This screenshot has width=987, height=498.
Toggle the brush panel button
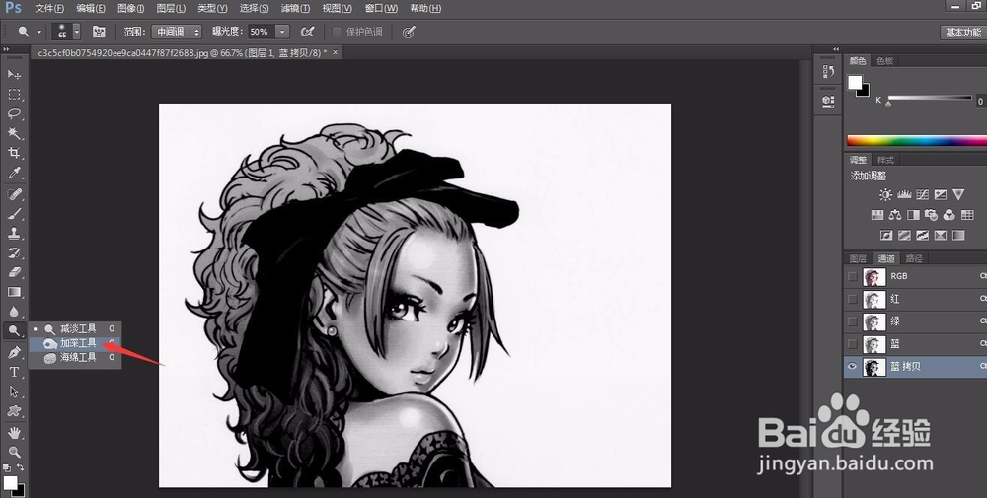pos(99,32)
